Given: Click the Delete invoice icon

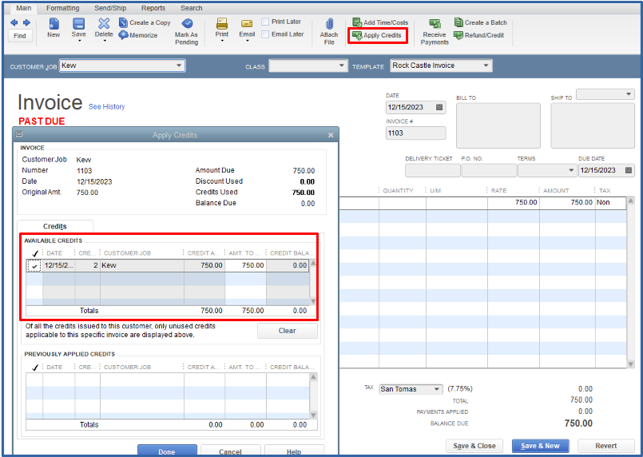Looking at the screenshot, I should pos(104,24).
